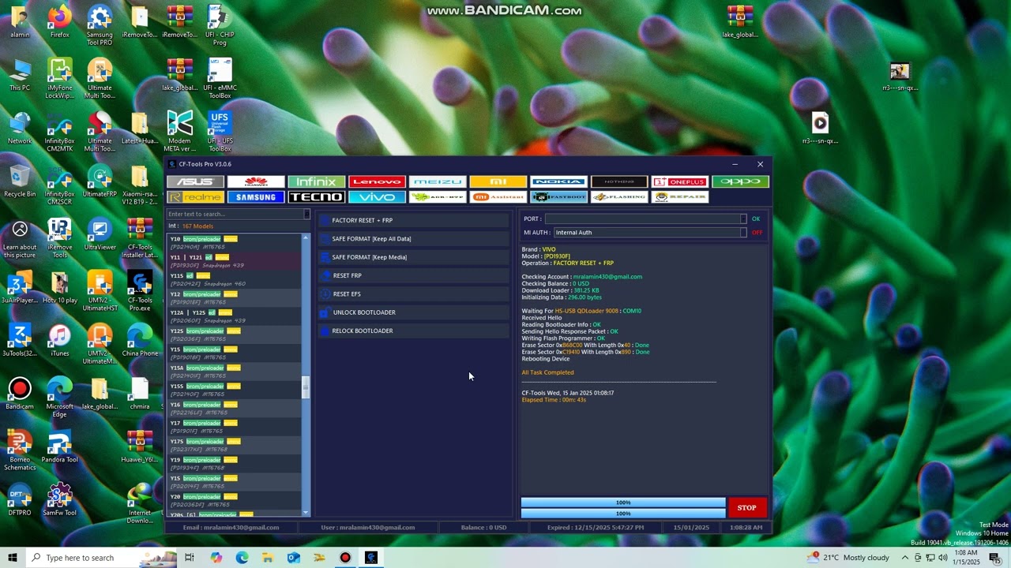This screenshot has height=568, width=1011.
Task: Choose the Vivo brand logo
Action: [377, 197]
